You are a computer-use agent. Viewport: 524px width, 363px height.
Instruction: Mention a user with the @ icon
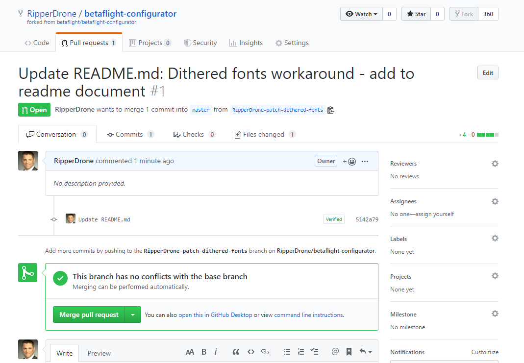pos(335,351)
